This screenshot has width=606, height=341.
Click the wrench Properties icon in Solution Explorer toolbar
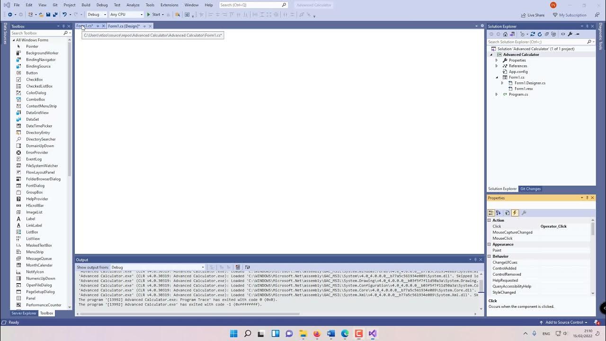(x=570, y=34)
